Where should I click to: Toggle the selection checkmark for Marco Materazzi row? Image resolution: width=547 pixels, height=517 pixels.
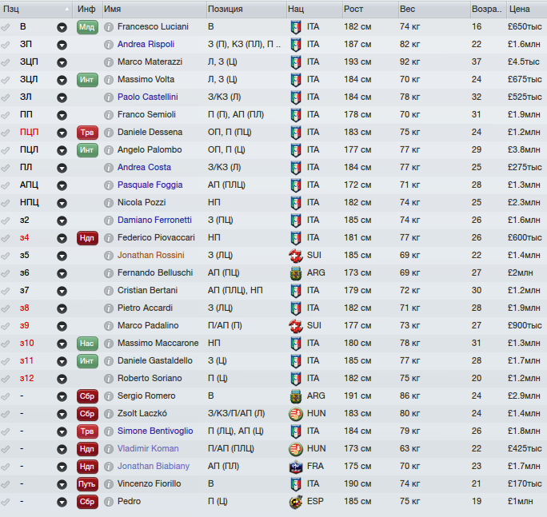(6, 62)
